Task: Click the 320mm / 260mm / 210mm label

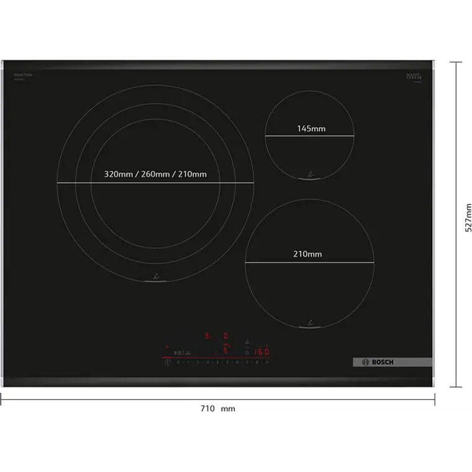Action: [x=155, y=175]
